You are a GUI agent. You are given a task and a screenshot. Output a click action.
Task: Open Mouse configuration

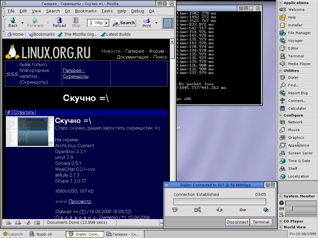pos(298,130)
